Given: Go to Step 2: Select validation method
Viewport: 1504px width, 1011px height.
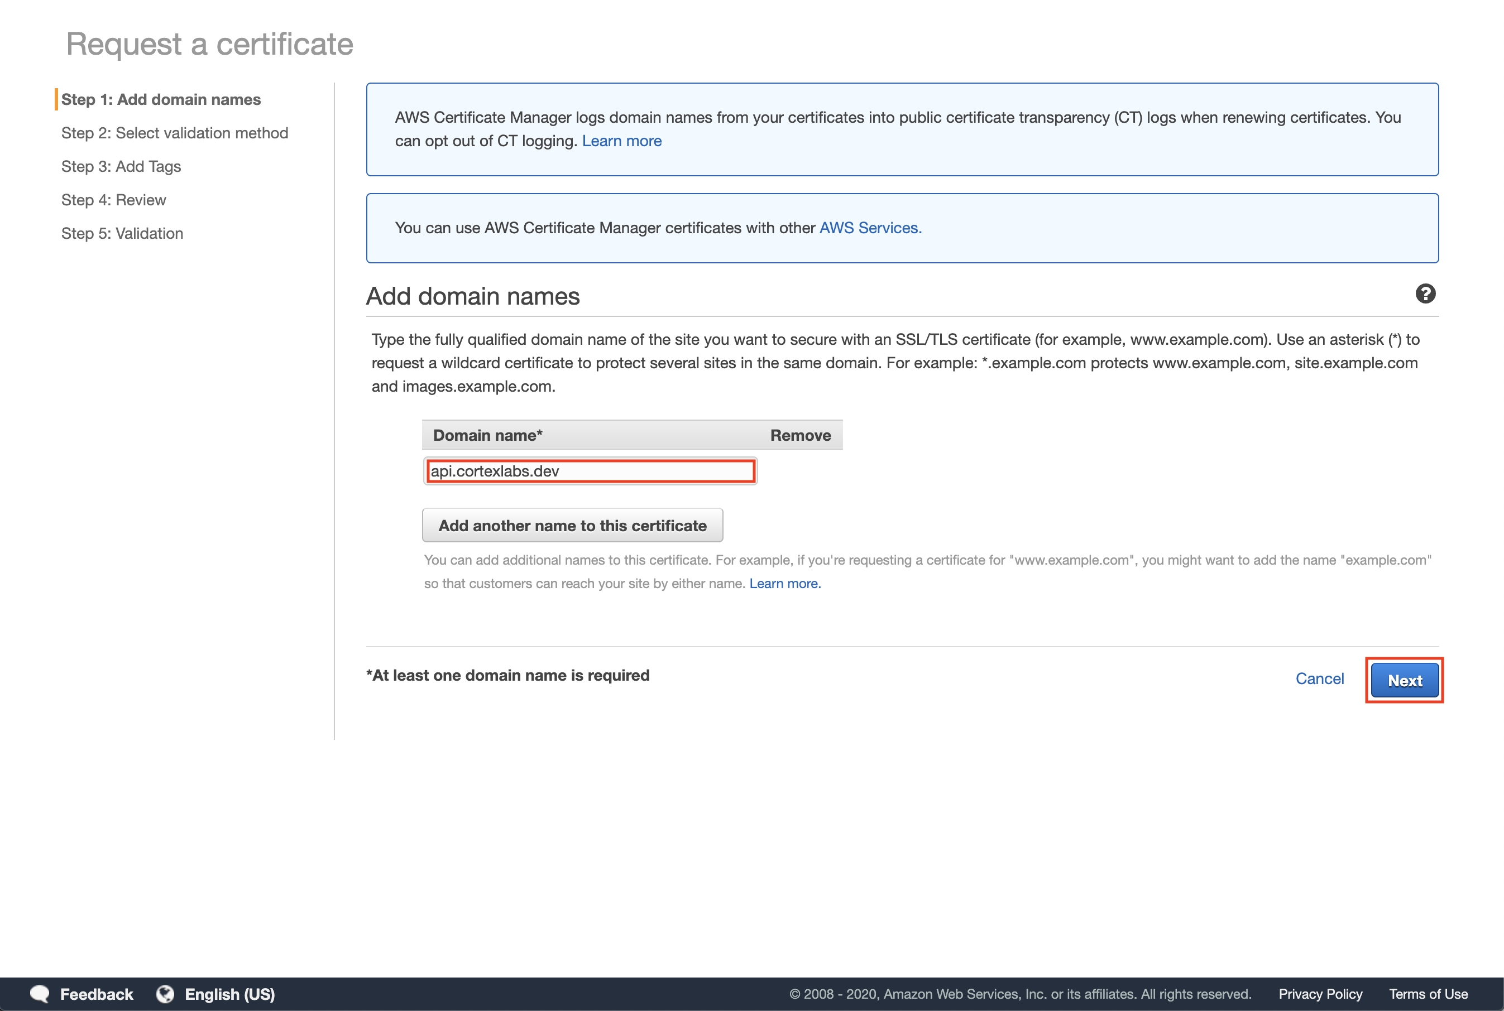Looking at the screenshot, I should pos(174,133).
